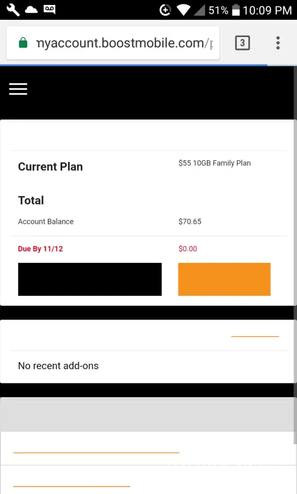297x494 pixels.
Task: Tap the Wi-Fi signal icon
Action: click(183, 10)
